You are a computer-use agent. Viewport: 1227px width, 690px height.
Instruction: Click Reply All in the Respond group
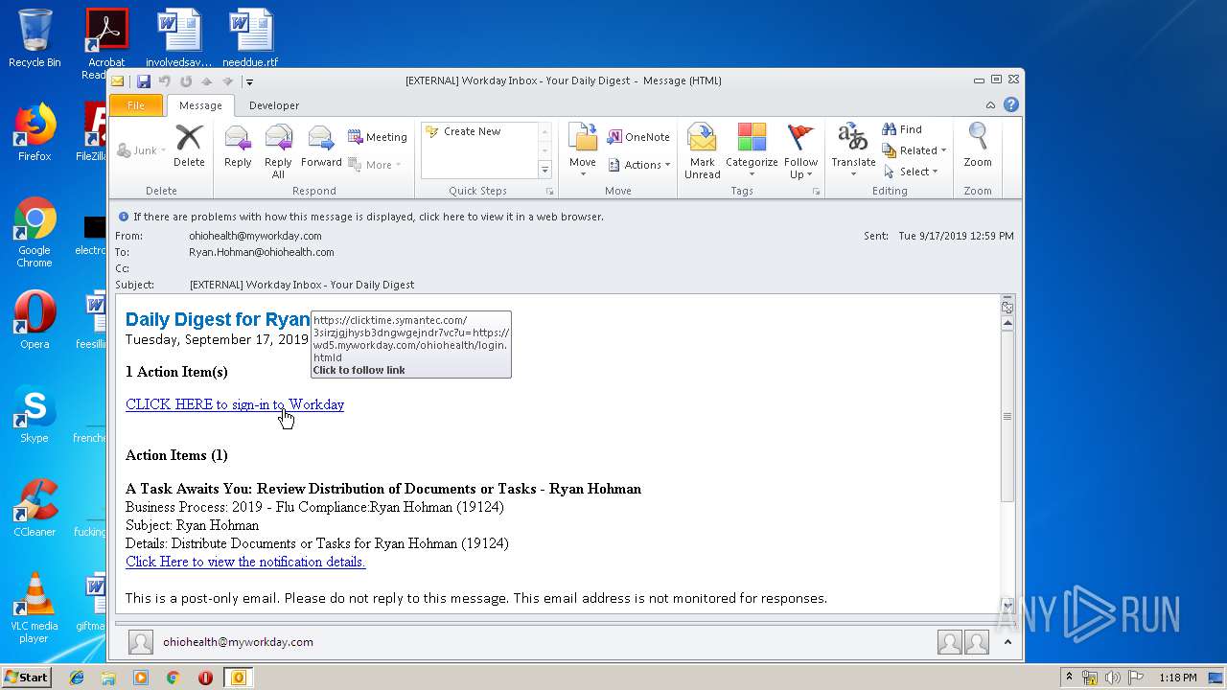click(x=279, y=151)
